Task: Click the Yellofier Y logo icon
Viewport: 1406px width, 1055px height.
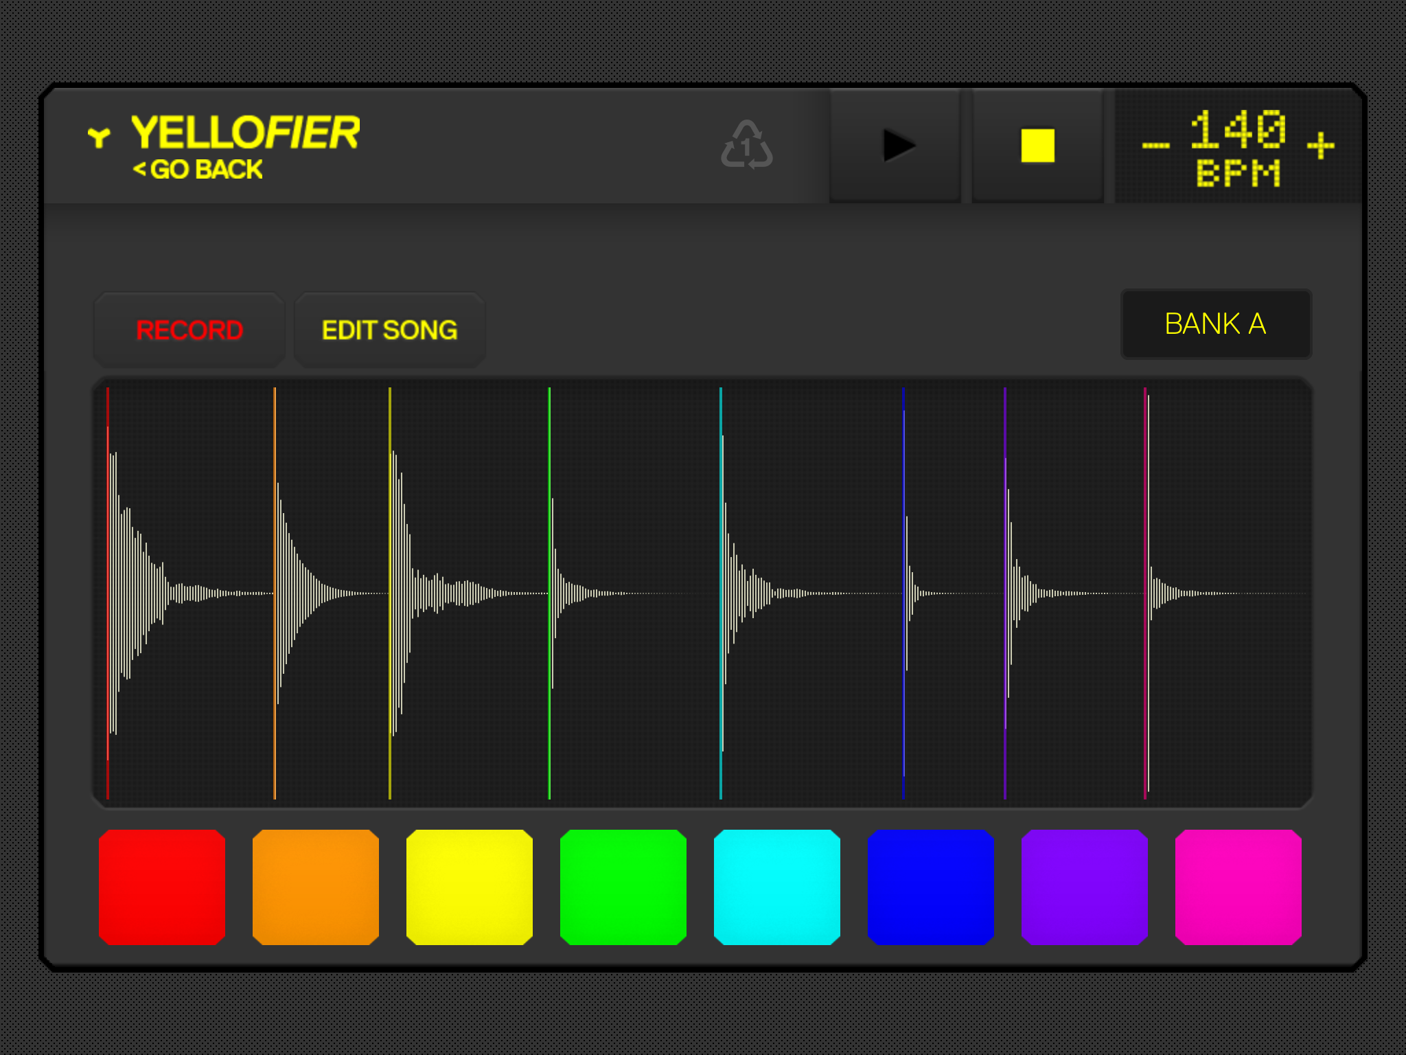Action: pyautogui.click(x=99, y=137)
